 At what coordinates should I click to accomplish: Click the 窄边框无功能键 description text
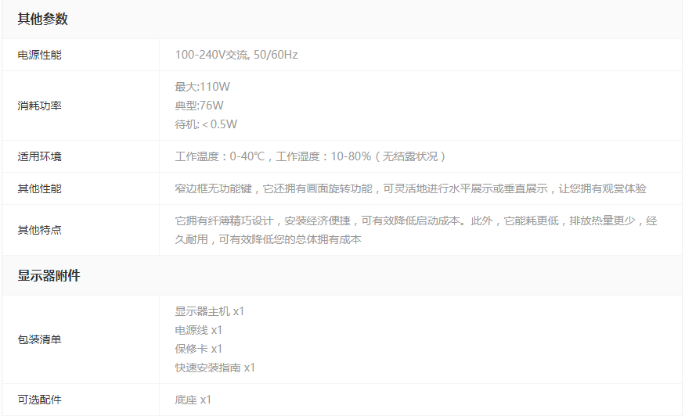410,188
